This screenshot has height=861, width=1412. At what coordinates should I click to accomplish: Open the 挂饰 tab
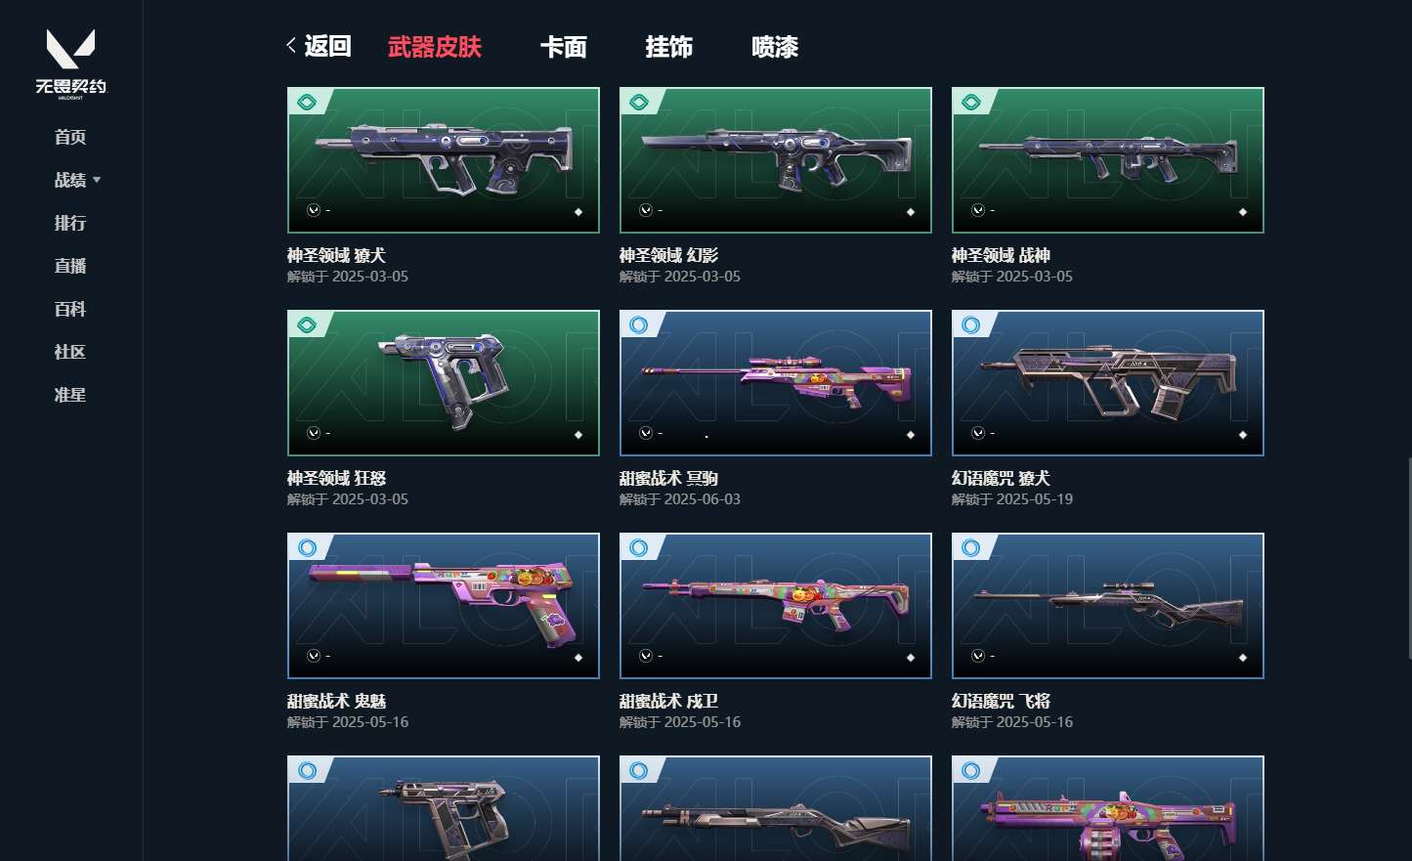pyautogui.click(x=669, y=46)
